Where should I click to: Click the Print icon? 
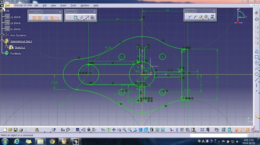click(x=21, y=130)
